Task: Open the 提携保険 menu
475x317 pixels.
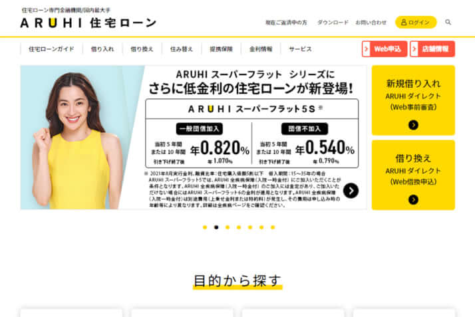Action: point(221,49)
